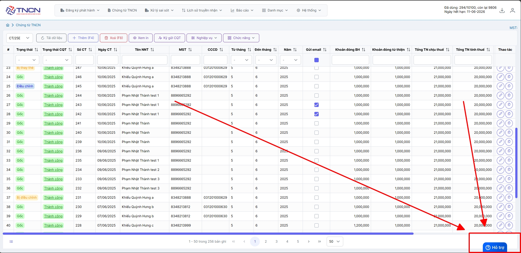The width and height of the screenshot is (521, 253).
Task: Go to page 3
Action: [276, 242]
